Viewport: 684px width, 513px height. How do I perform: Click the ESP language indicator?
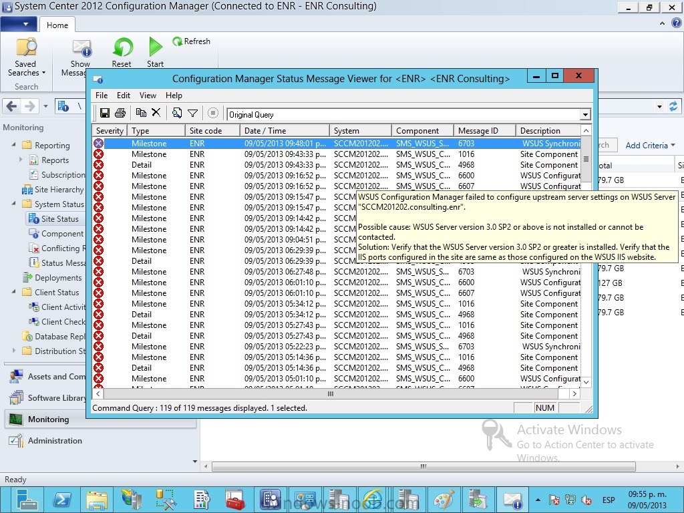click(x=609, y=500)
